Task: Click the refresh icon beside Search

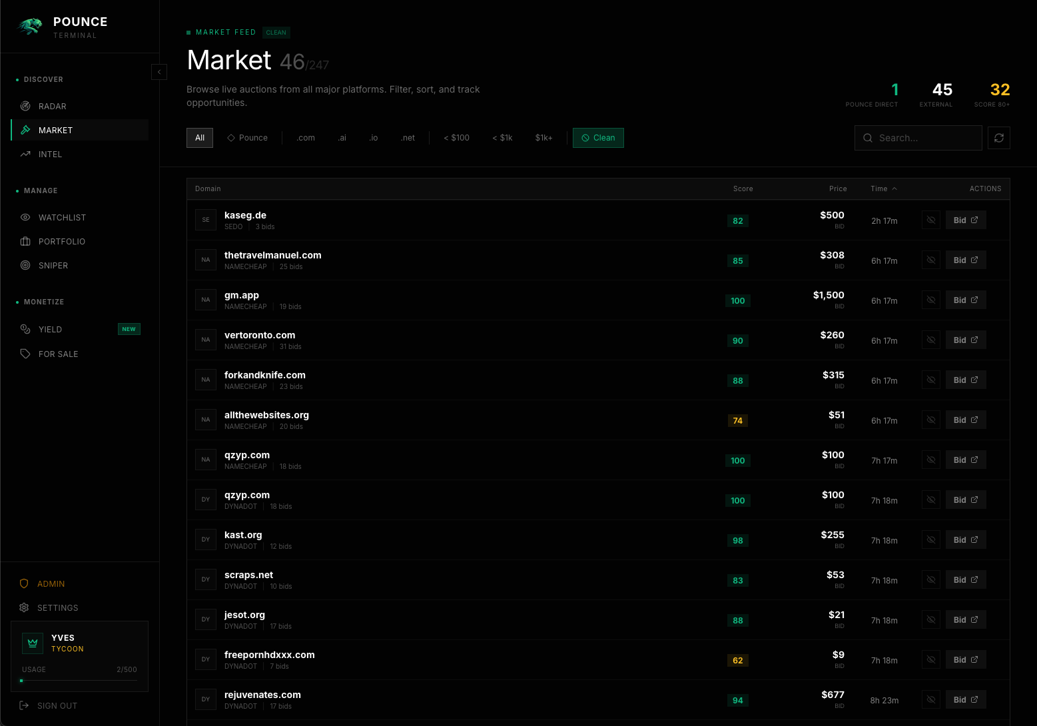Action: tap(999, 138)
